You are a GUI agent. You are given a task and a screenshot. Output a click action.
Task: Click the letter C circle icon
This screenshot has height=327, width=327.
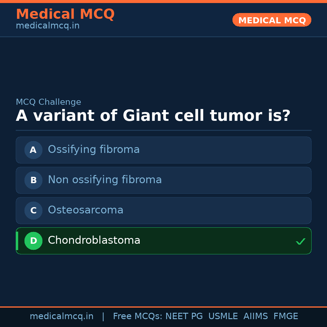[x=33, y=210]
